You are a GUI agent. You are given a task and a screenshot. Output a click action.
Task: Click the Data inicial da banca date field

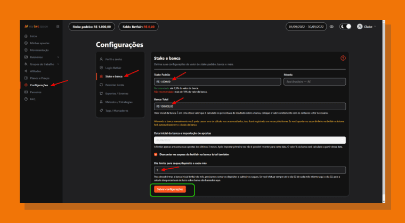click(250, 140)
